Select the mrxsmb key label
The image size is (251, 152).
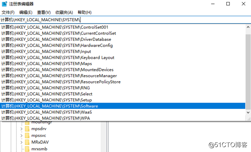point(39,149)
